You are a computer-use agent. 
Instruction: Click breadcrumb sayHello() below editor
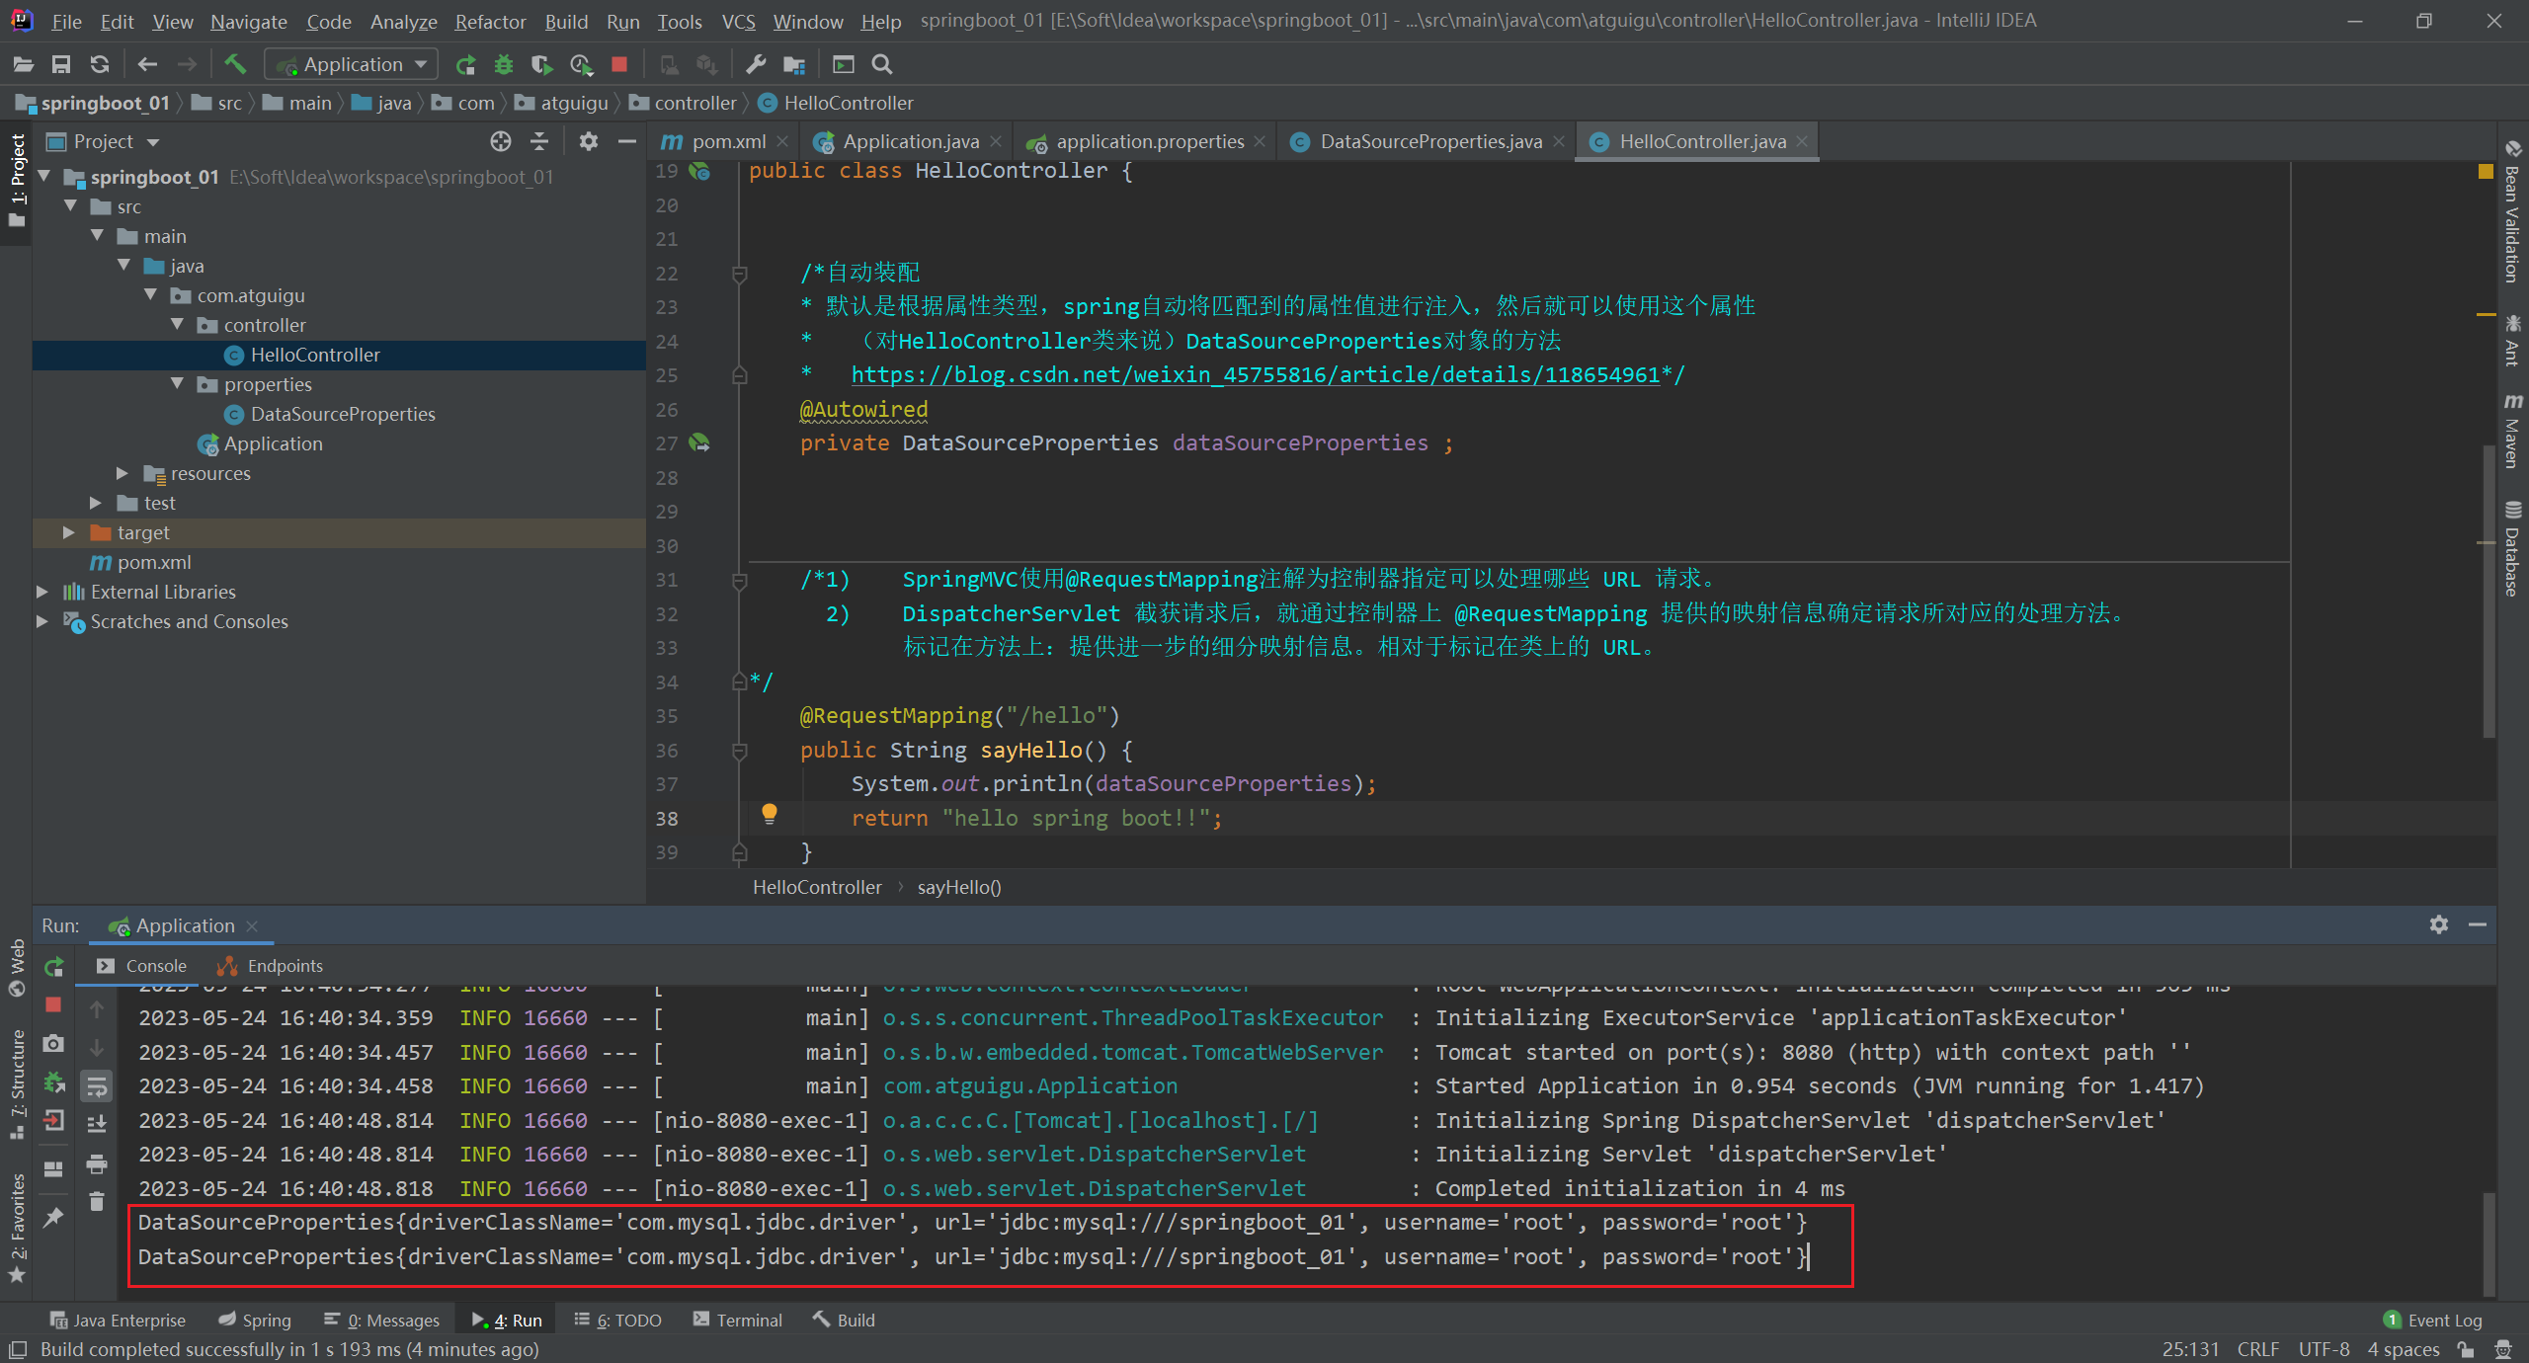click(x=958, y=887)
